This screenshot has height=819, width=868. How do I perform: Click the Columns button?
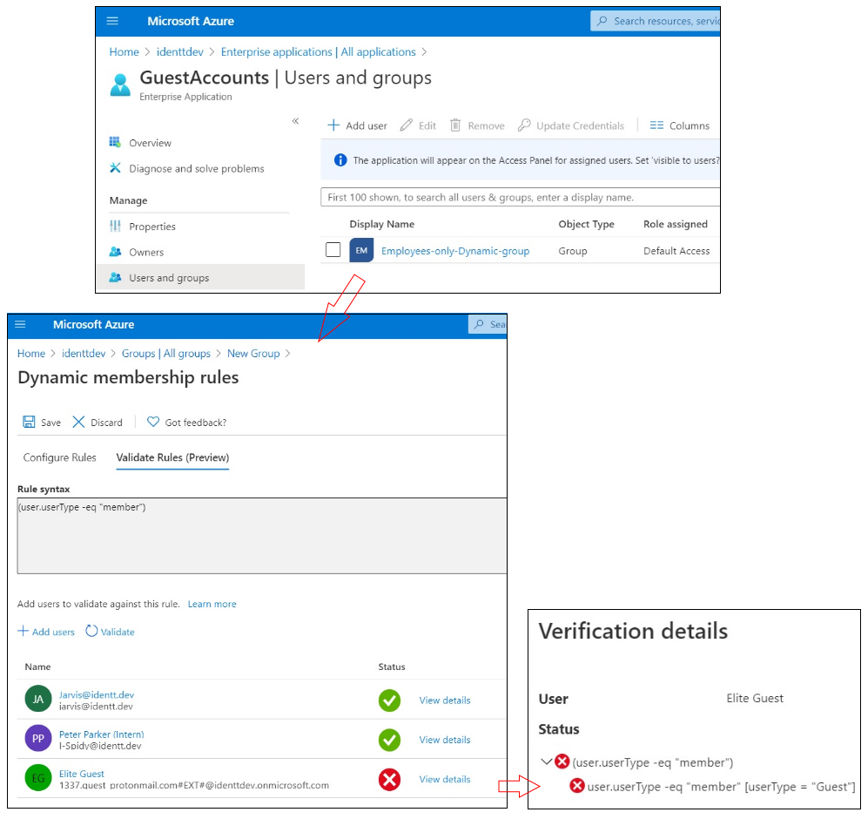click(680, 125)
